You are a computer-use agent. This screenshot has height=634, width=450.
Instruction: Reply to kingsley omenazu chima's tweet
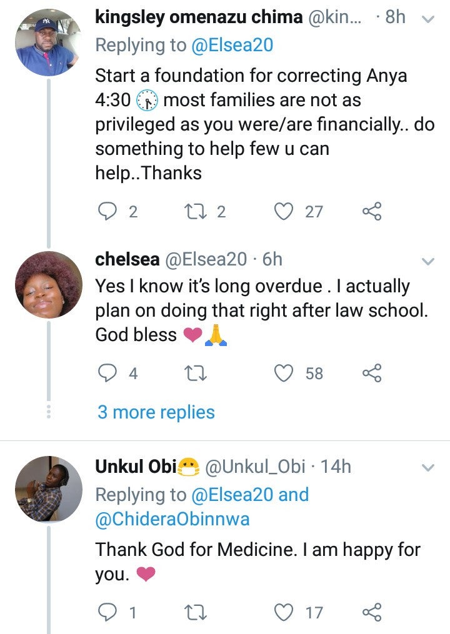109,212
